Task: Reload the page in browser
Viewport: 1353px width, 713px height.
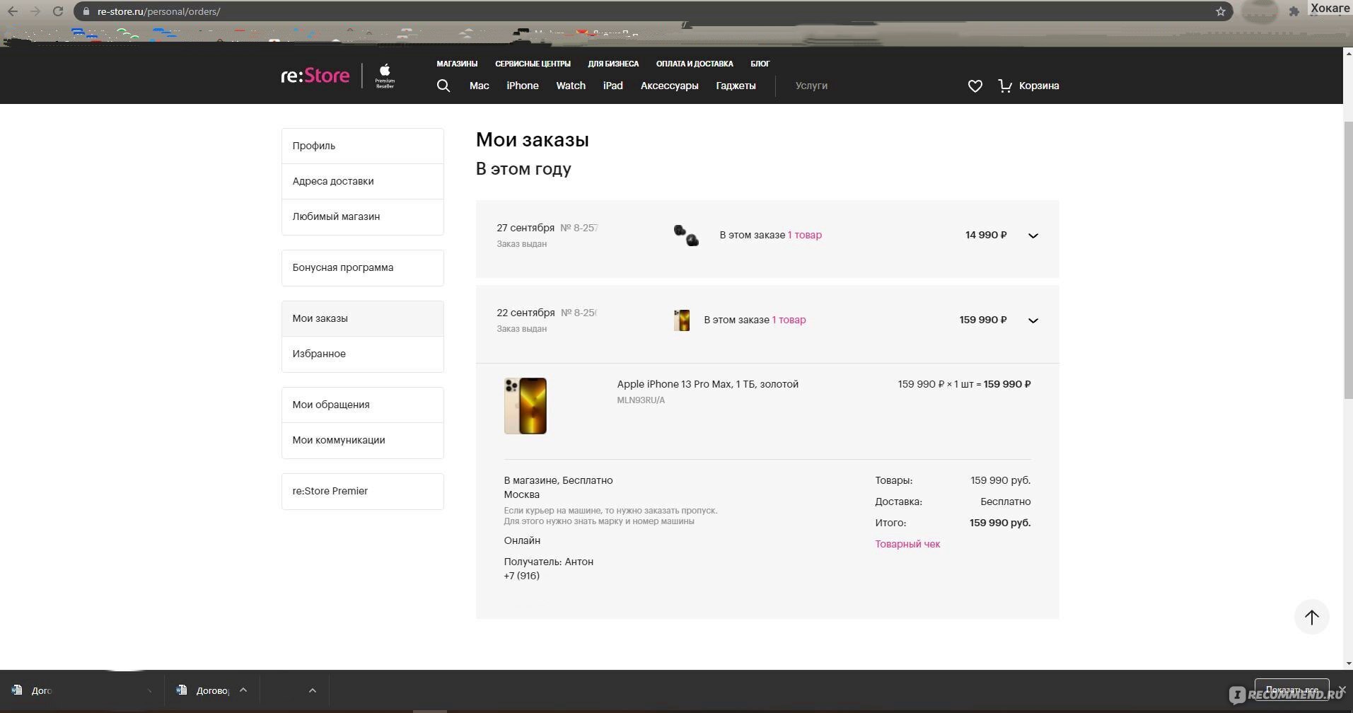Action: tap(58, 11)
